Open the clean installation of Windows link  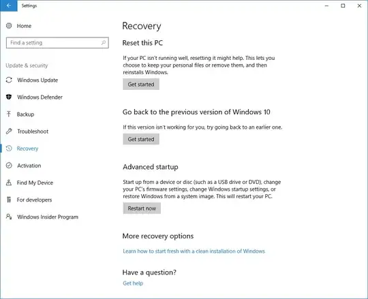194,251
